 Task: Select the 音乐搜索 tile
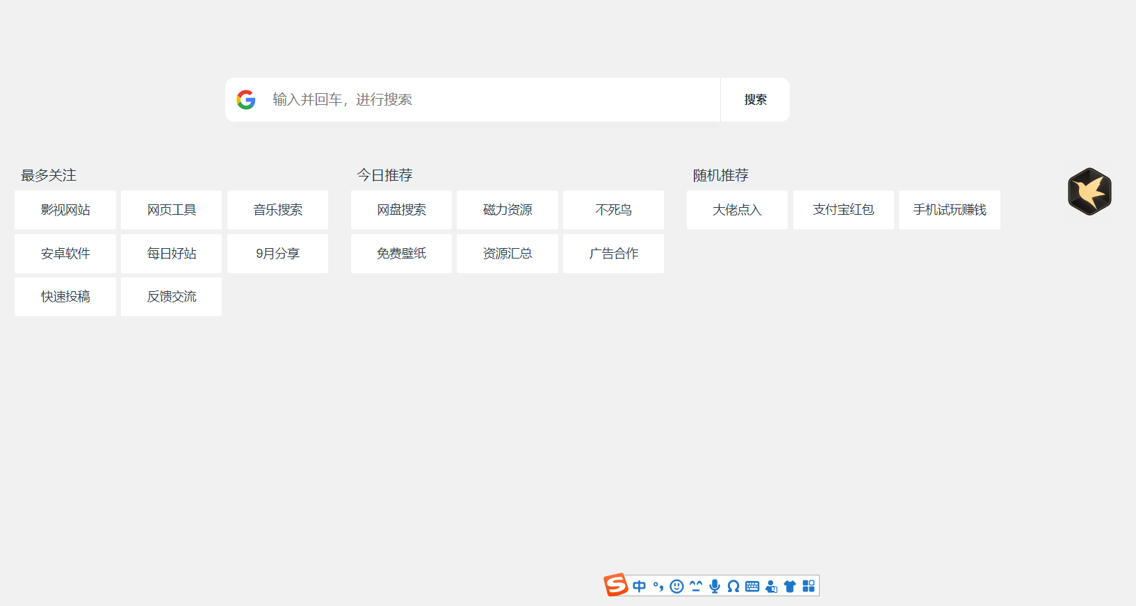pyautogui.click(x=277, y=210)
